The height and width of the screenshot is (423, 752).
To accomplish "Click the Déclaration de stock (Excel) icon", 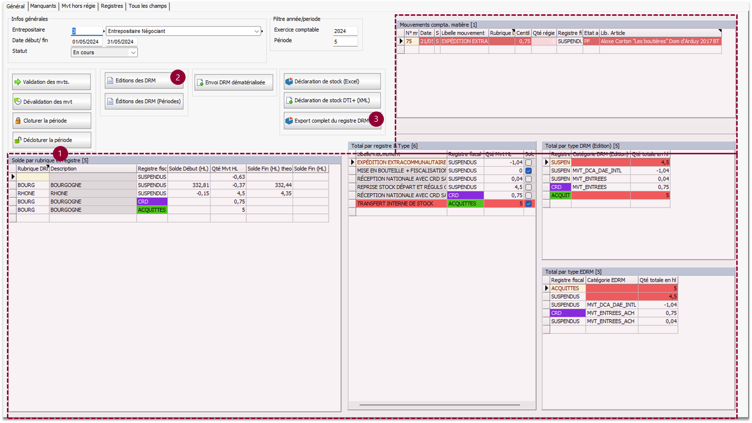I will [289, 81].
